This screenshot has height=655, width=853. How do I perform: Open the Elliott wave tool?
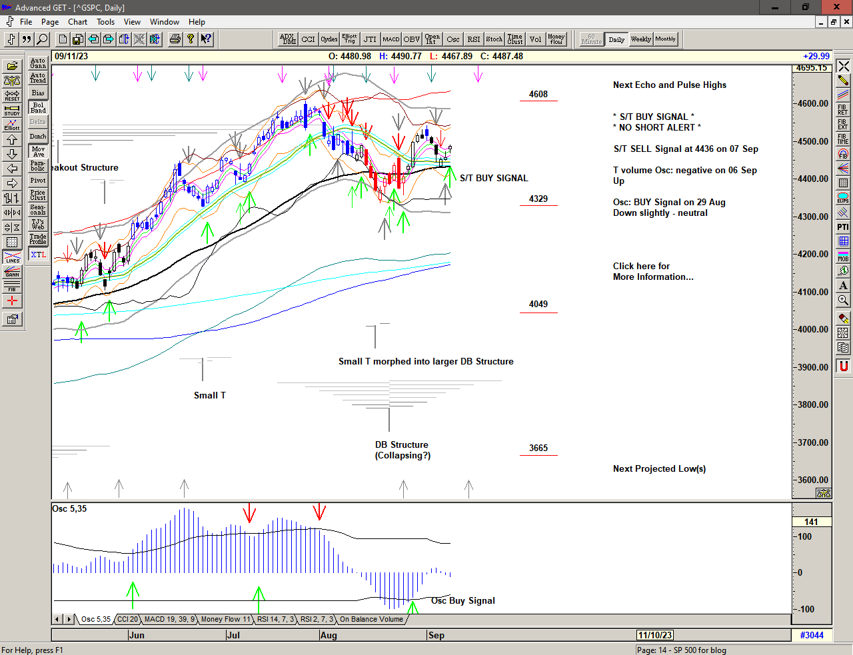pos(12,125)
